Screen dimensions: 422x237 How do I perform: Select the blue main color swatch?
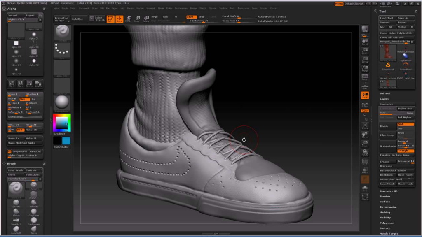point(66,141)
